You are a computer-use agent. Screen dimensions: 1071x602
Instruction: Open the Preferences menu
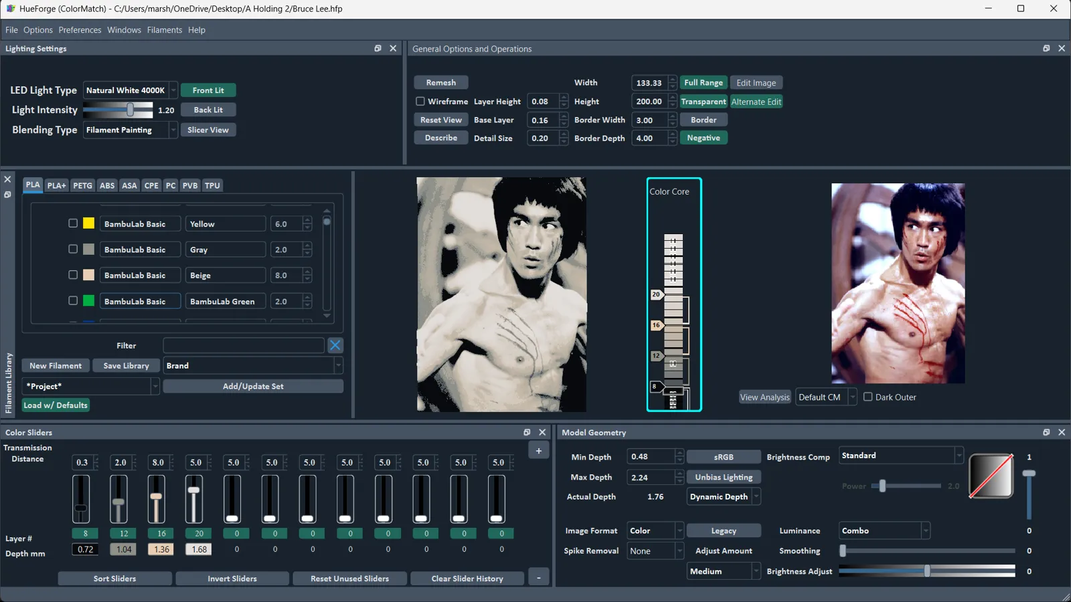coord(80,30)
